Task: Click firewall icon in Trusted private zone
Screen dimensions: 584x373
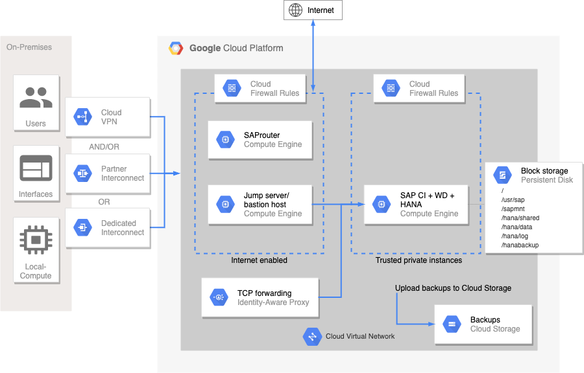Action: coord(391,88)
